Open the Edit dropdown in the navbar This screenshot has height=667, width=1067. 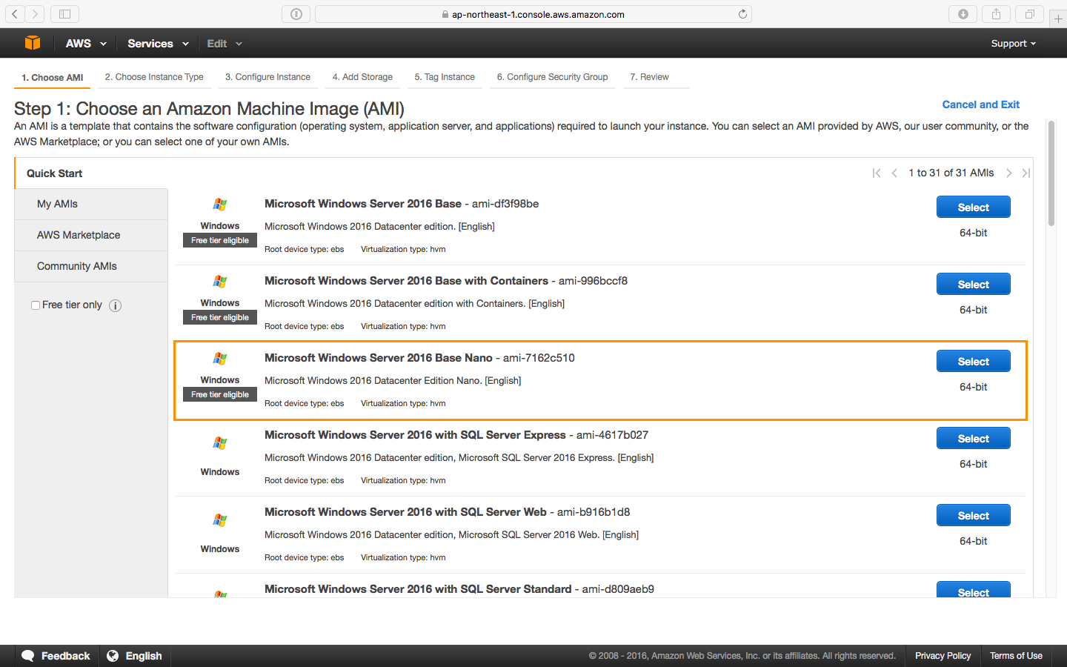coord(225,44)
